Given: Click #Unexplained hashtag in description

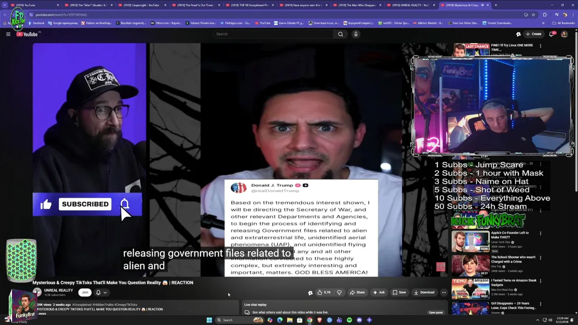Looking at the screenshot, I should [82, 305].
